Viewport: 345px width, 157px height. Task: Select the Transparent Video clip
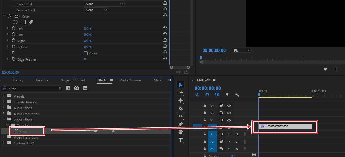coord(285,127)
